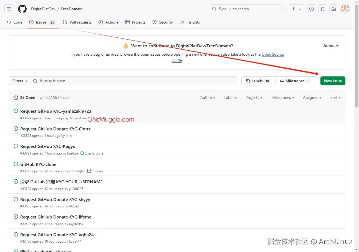
Task: Open the Labels 10 button
Action: tap(258, 81)
